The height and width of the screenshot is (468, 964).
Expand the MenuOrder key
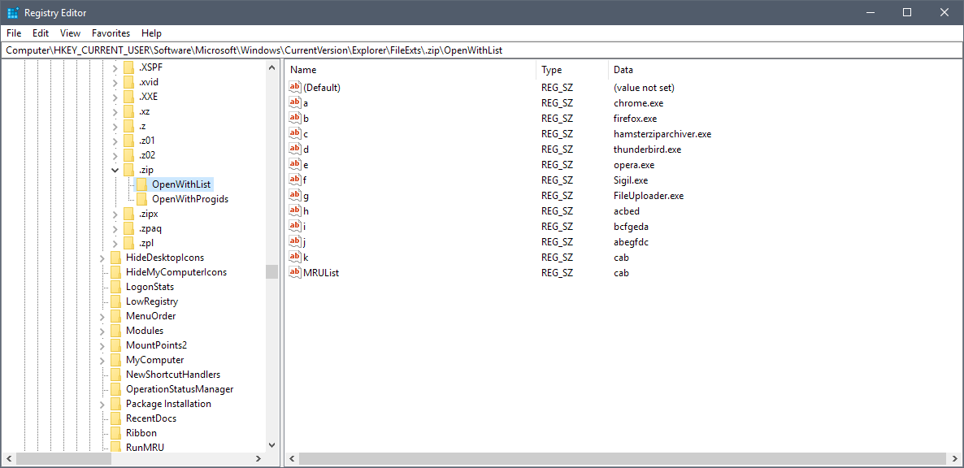(x=102, y=316)
